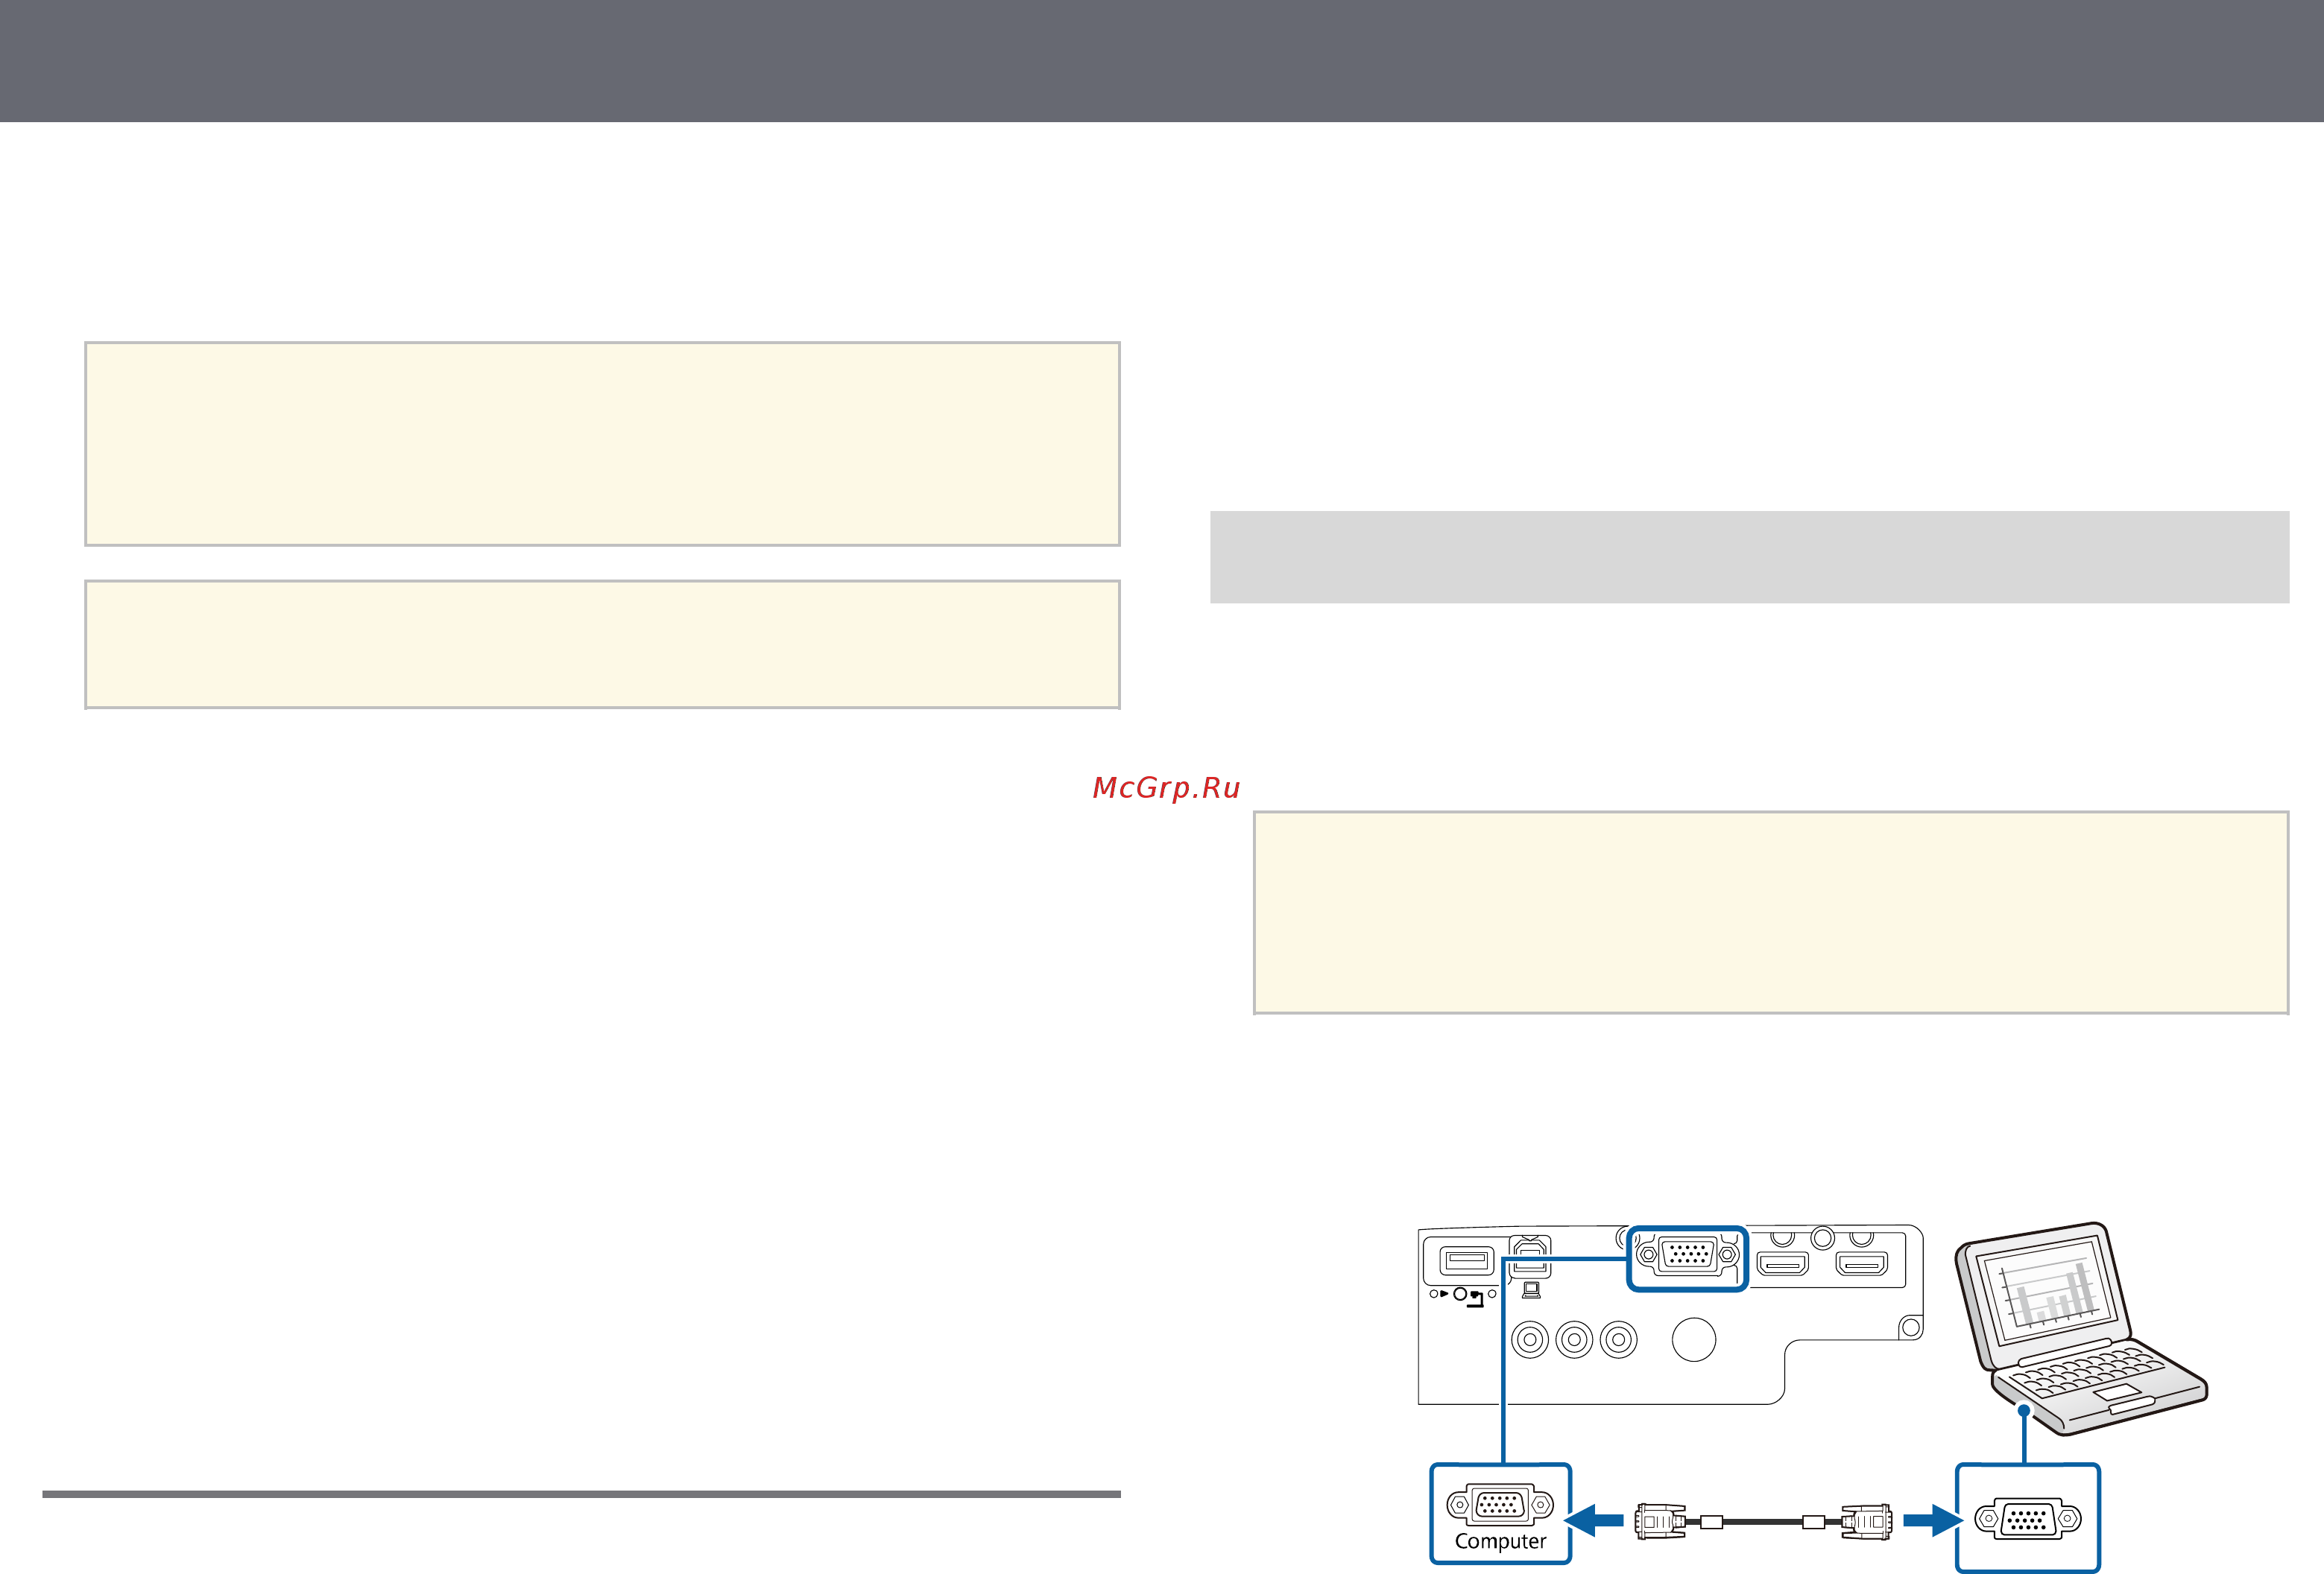Screen dimensions: 2324x1574
Task: Click the small computer symbol under USB-B port
Action: point(1531,1290)
